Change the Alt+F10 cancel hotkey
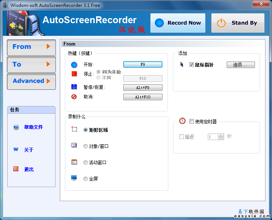The height and width of the screenshot is (220, 272). [x=143, y=97]
